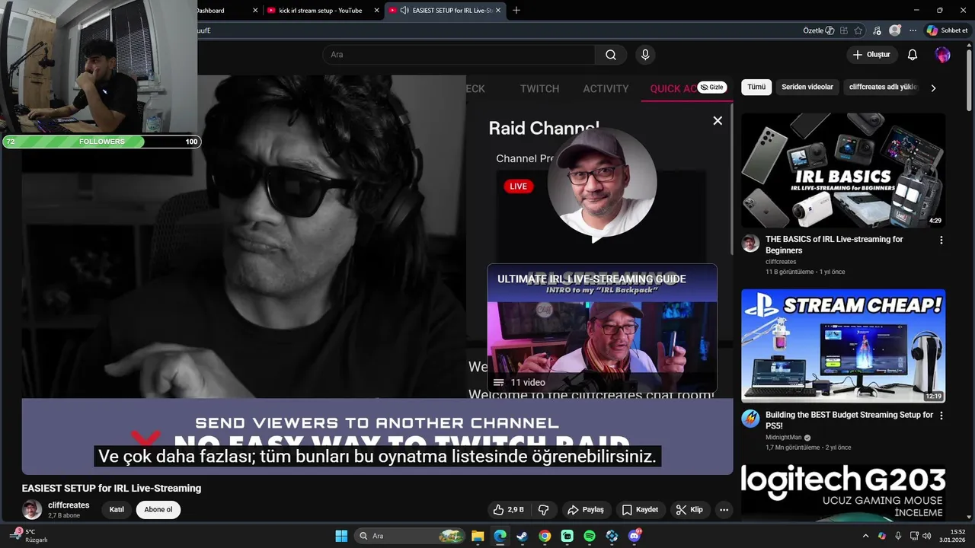Dislike the video with thumbs down
The width and height of the screenshot is (975, 548).
[544, 509]
